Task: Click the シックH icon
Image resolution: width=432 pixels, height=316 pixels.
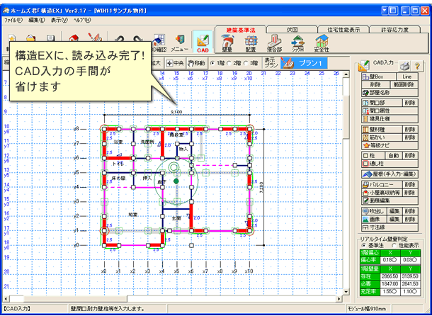Action: 298,43
